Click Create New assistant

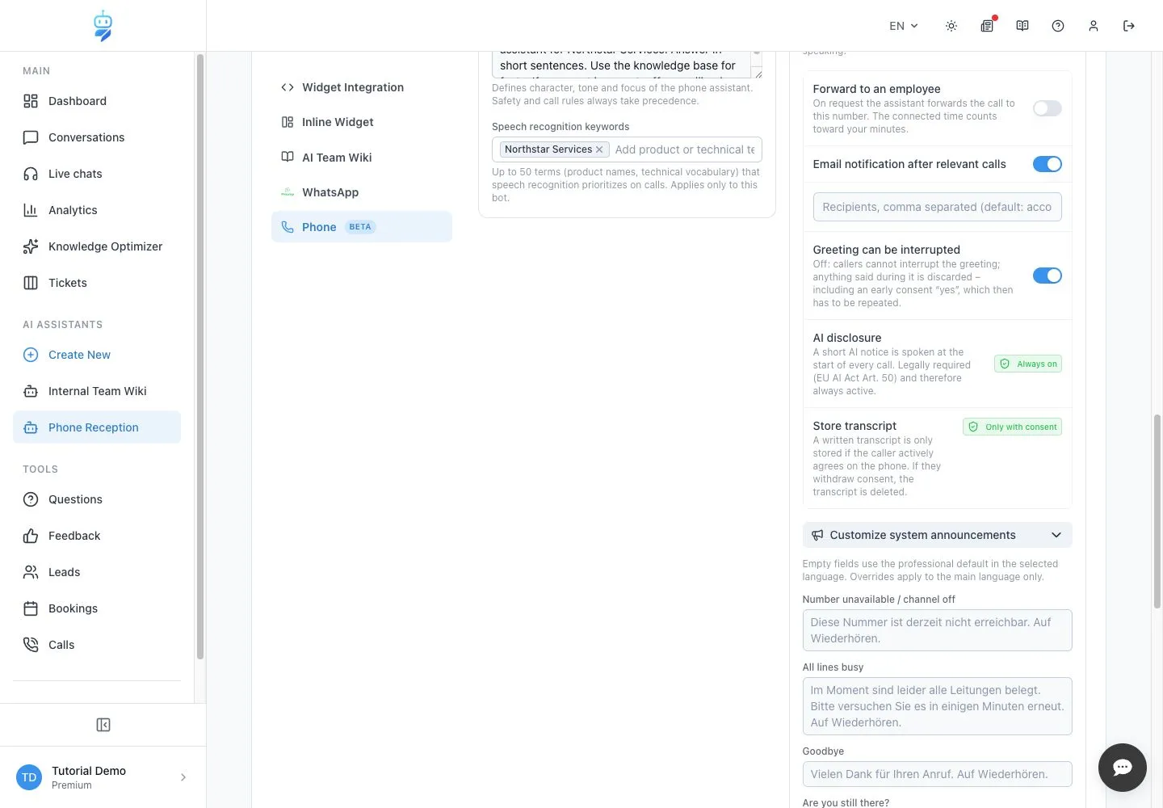tap(97, 355)
